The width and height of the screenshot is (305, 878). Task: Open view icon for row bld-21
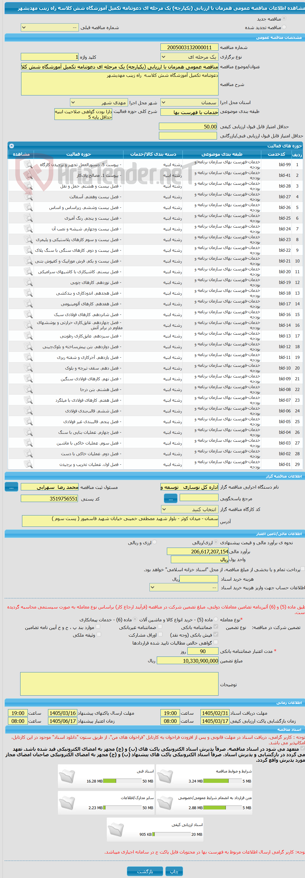(28, 261)
